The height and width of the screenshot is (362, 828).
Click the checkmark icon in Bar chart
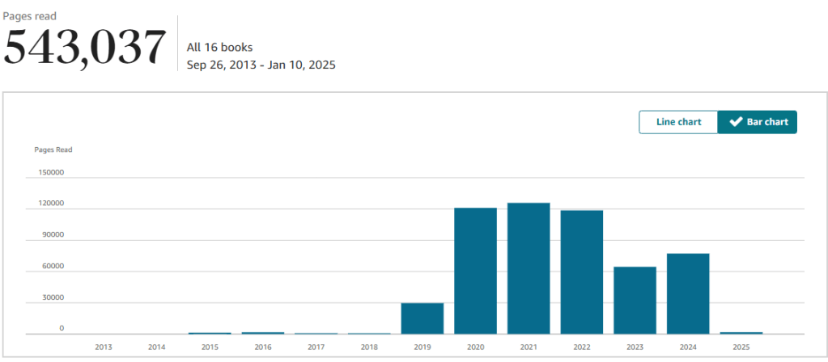pos(736,122)
